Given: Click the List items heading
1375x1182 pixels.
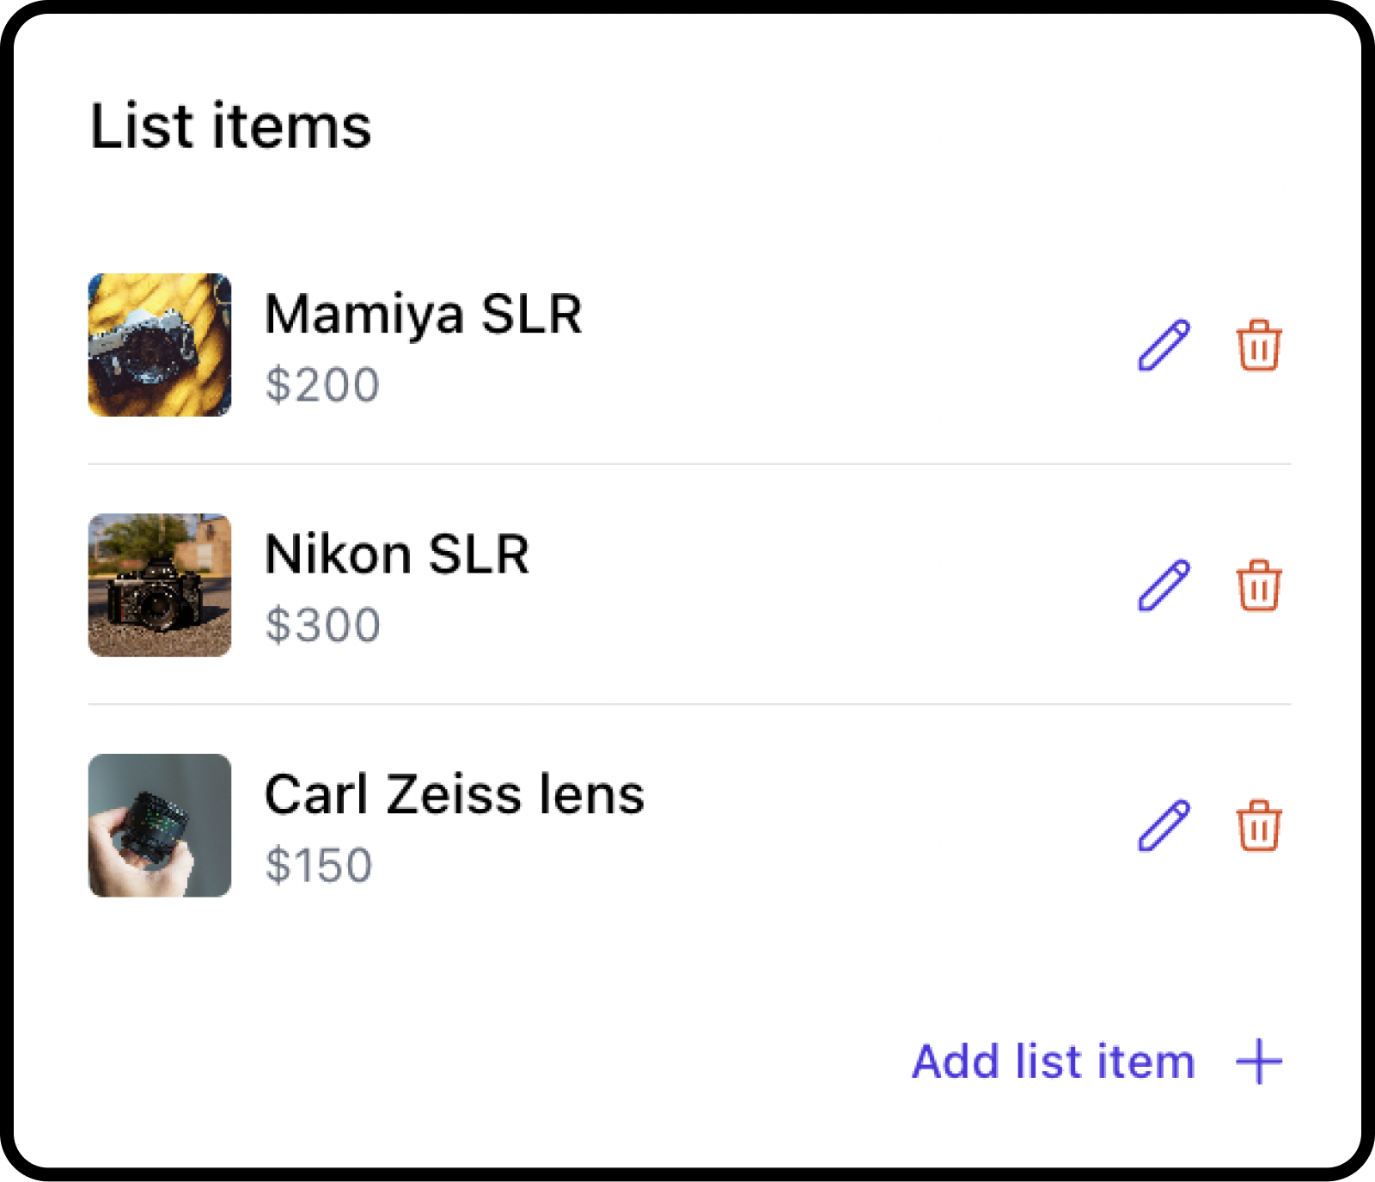Looking at the screenshot, I should click(x=230, y=126).
